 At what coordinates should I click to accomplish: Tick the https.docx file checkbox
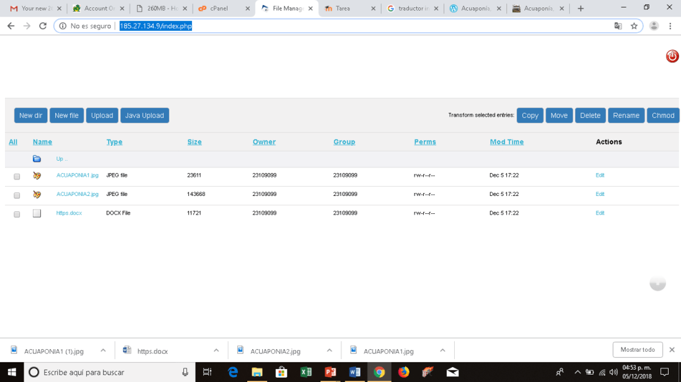tap(17, 214)
